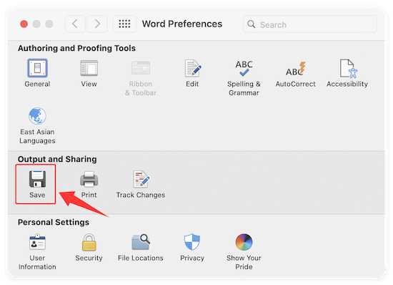Open File Locations preferences
Screen dimensions: 393x285
pos(141,247)
